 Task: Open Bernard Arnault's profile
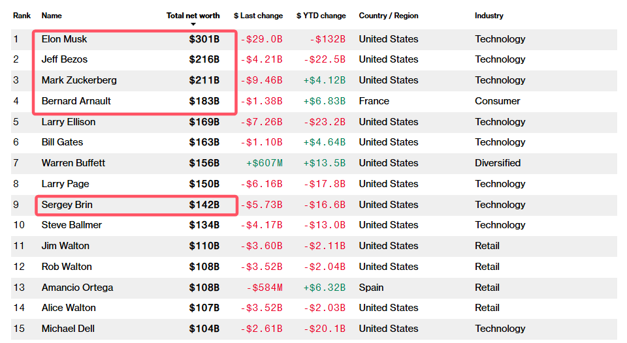click(76, 101)
